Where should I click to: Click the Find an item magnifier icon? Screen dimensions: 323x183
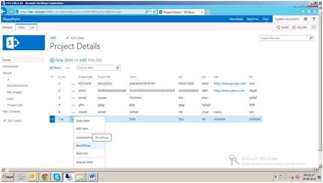[118, 68]
